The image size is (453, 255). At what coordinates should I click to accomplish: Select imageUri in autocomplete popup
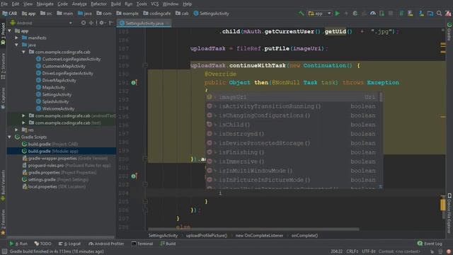tap(292, 97)
